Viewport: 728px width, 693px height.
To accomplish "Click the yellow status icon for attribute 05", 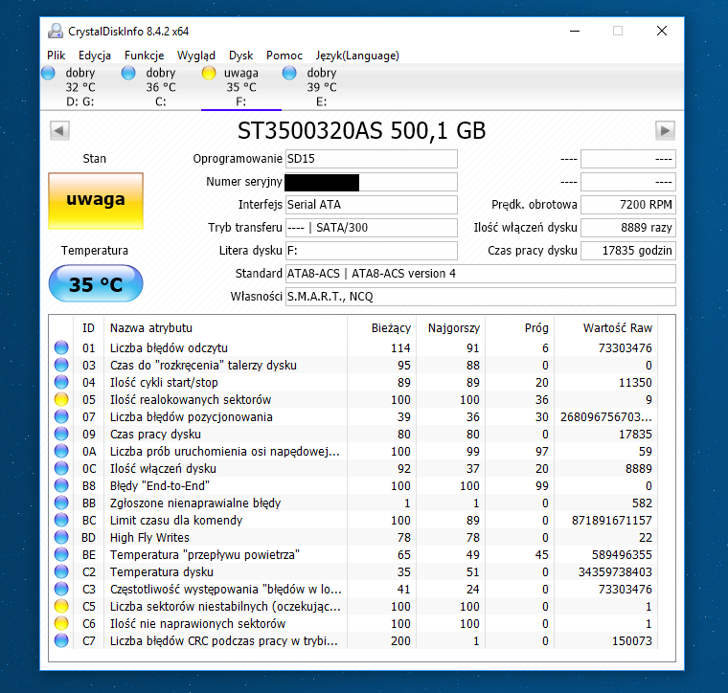I will pyautogui.click(x=61, y=399).
